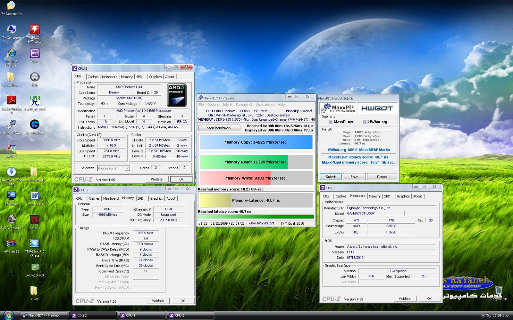513x320 pixels.
Task: Click OK in the Memory CPU-Z window
Action: [183, 301]
